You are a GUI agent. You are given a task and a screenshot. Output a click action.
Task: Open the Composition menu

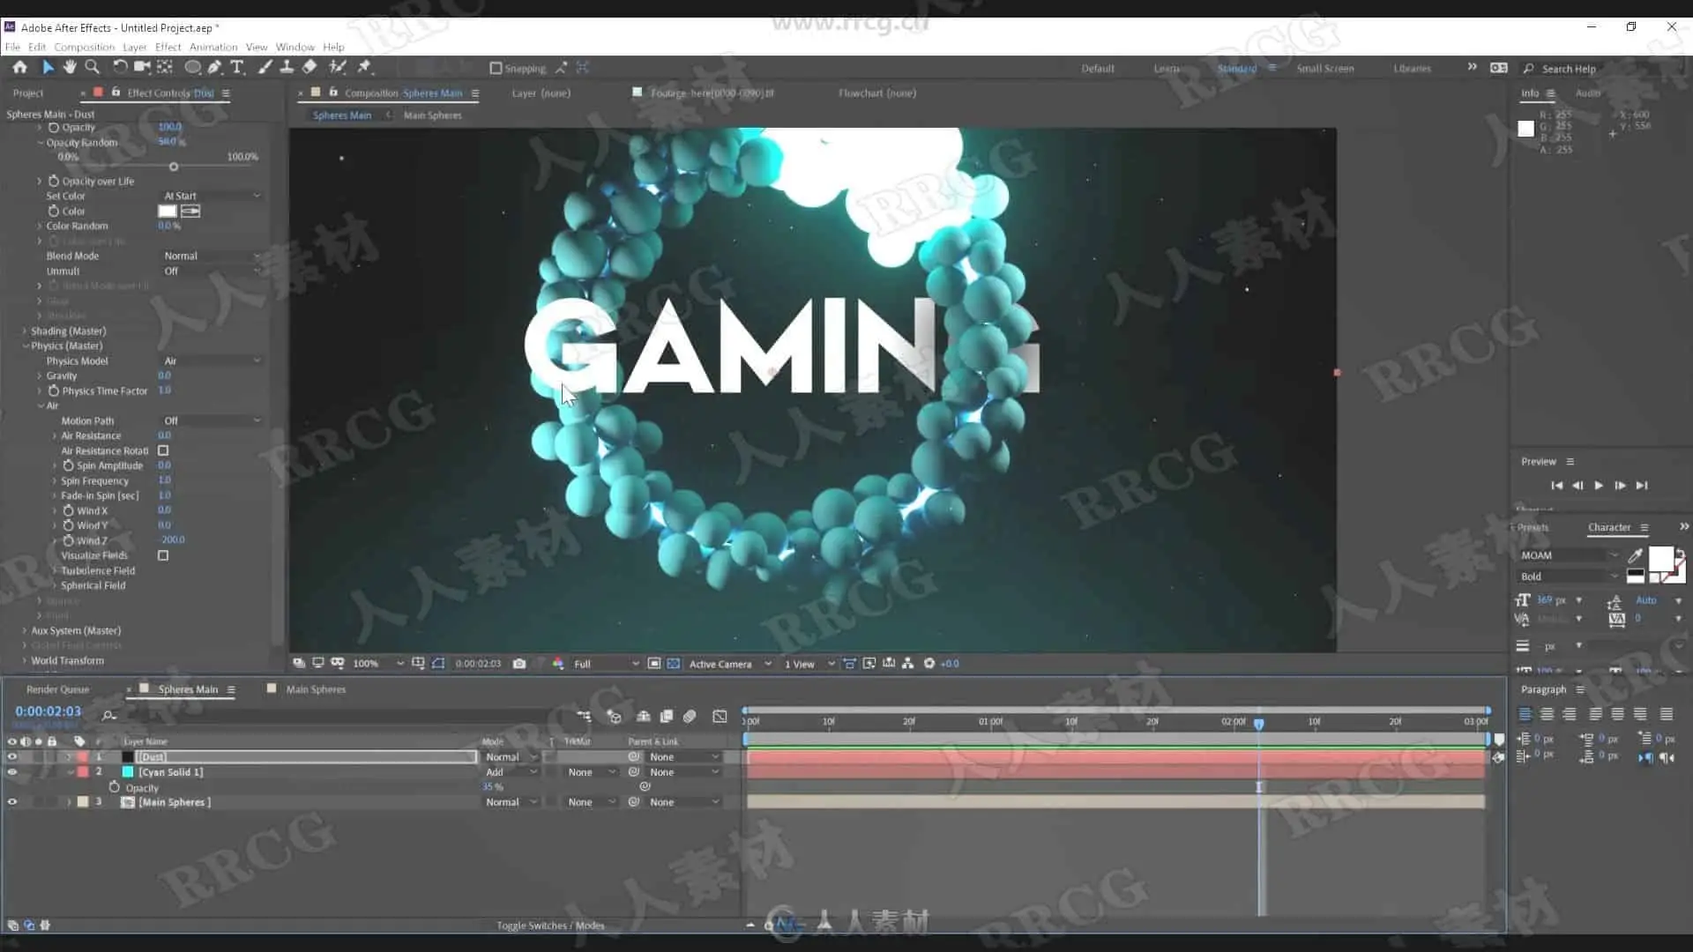point(84,47)
